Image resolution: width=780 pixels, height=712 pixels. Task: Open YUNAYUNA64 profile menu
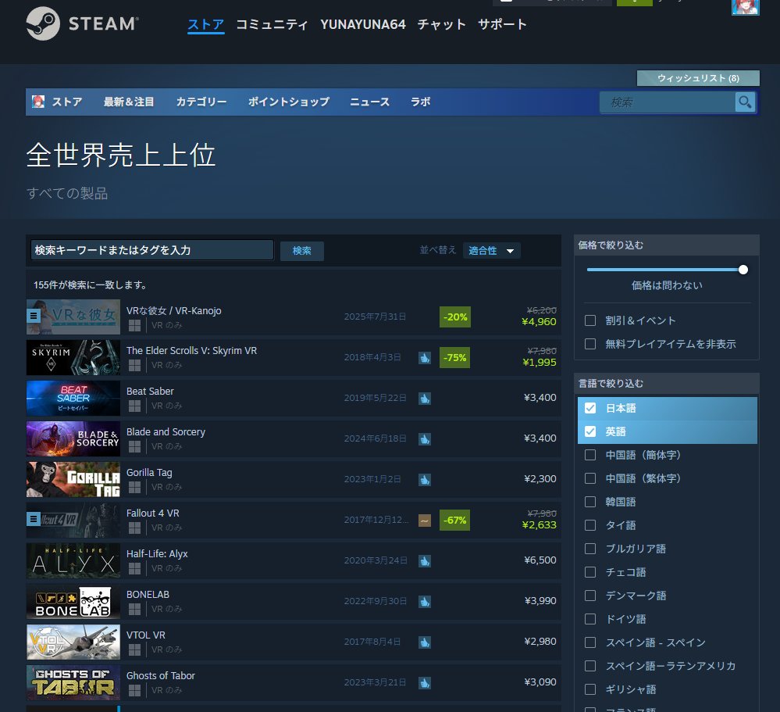tap(363, 24)
